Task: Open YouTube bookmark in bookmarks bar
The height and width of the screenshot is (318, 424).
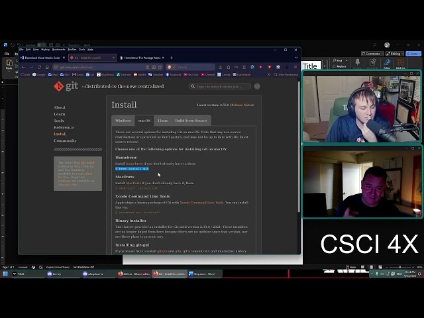Action: click(x=191, y=75)
